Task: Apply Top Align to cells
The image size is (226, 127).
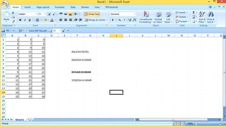Action: pos(61,14)
